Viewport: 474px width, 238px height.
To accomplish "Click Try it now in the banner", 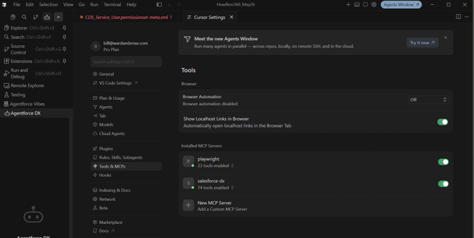I will pyautogui.click(x=423, y=43).
